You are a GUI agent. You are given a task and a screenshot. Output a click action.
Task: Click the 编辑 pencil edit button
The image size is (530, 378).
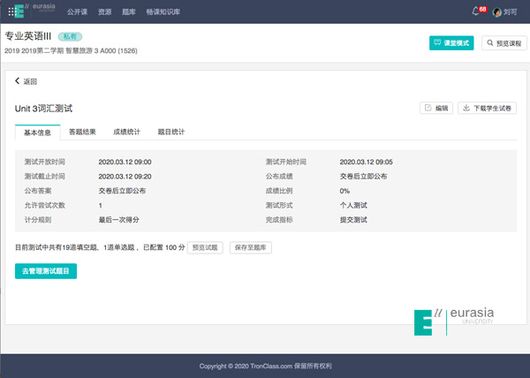tap(435, 108)
